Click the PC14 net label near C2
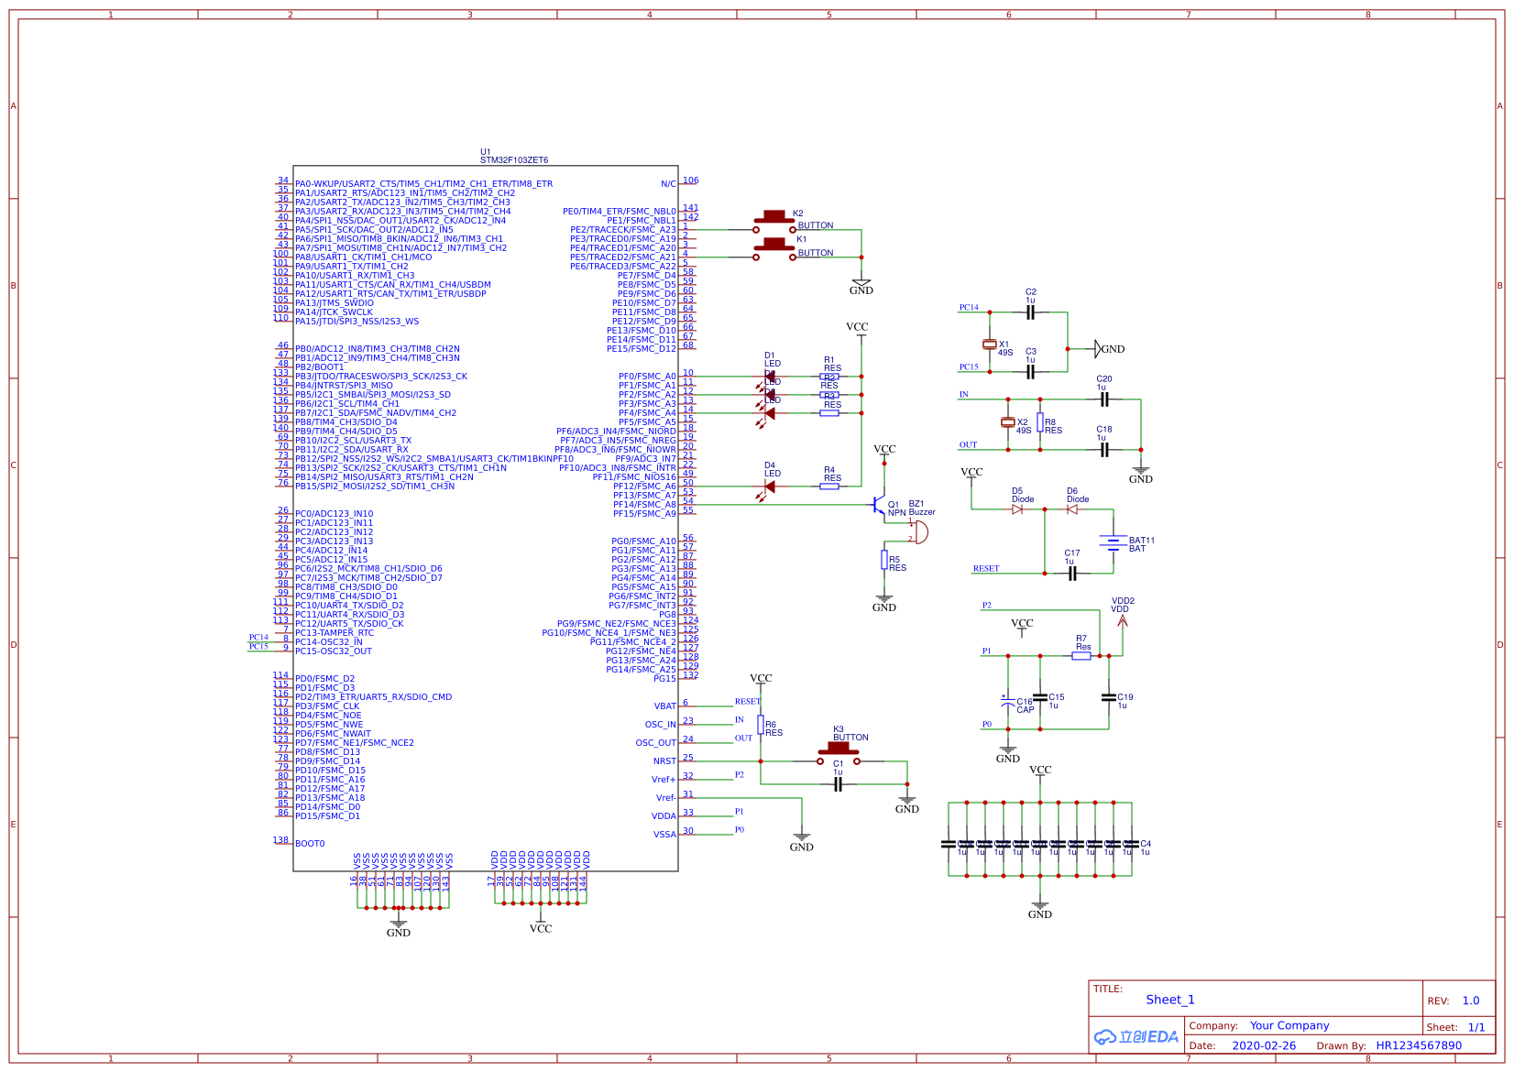This screenshot has width=1514, height=1072. click(969, 308)
